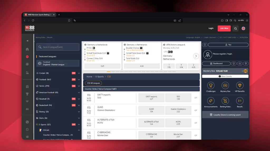Click the 3.65 combo odds button
Viewport: 270px width, 151px height.
(102, 66)
